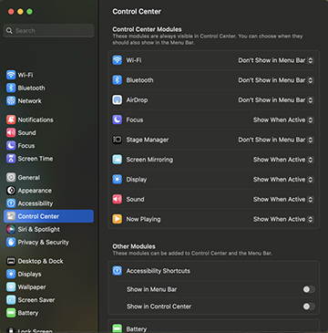The width and height of the screenshot is (328, 333).
Task: Click the Accessibility Shortcuts module icon
Action: pyautogui.click(x=118, y=271)
